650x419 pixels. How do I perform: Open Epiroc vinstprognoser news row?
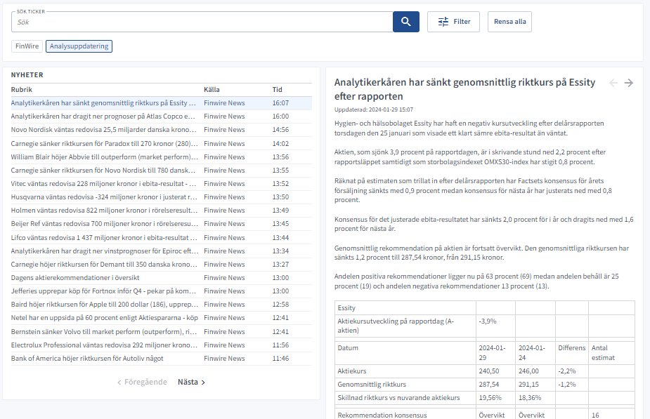pyautogui.click(x=161, y=251)
